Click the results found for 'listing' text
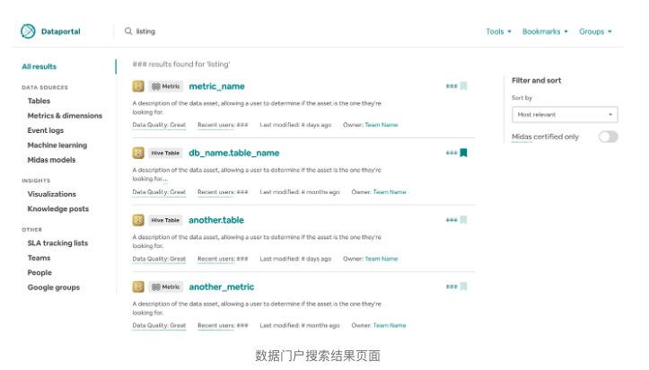This screenshot has width=649, height=370. 181,64
